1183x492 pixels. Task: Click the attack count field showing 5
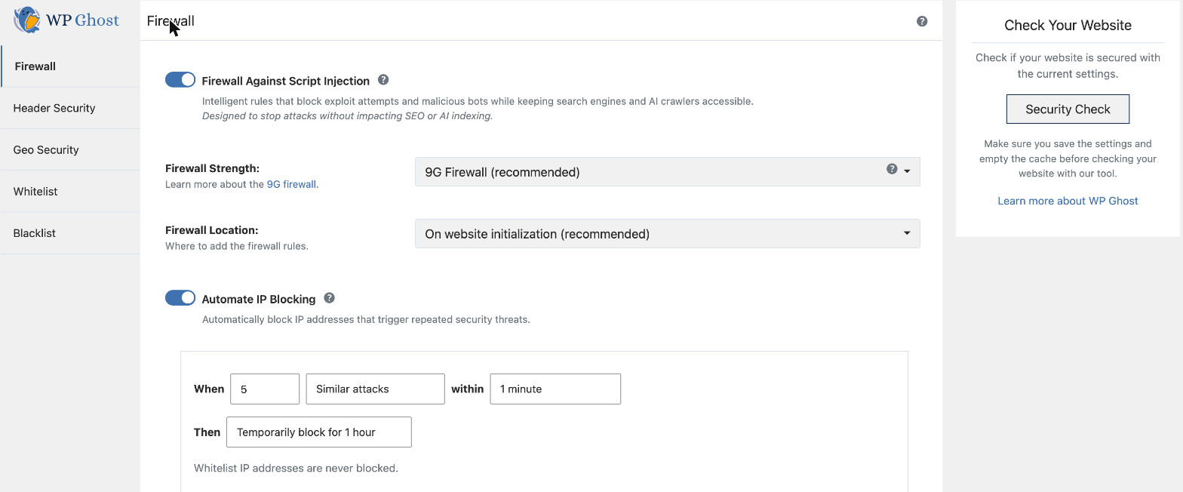(265, 389)
